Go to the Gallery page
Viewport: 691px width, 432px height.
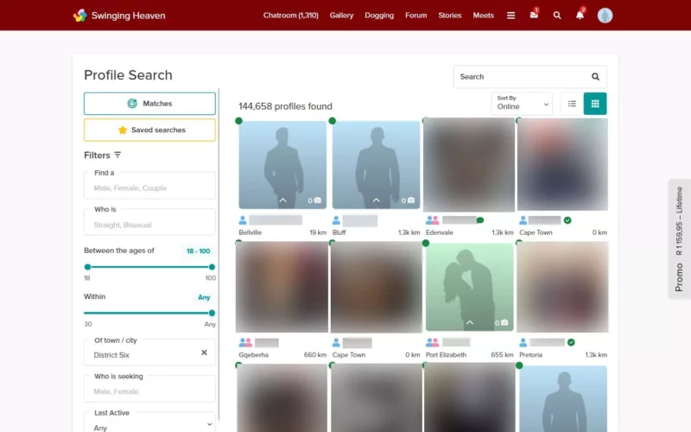coord(341,16)
